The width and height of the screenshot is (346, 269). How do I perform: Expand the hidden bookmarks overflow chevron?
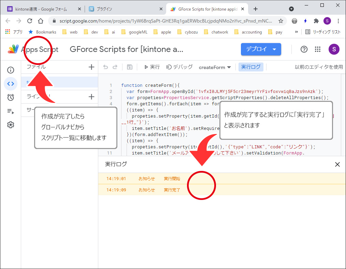tap(296, 32)
